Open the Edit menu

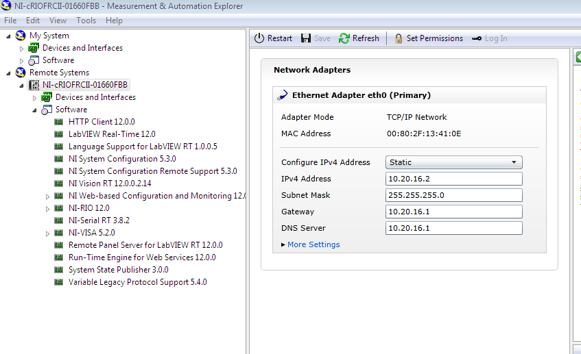(33, 21)
